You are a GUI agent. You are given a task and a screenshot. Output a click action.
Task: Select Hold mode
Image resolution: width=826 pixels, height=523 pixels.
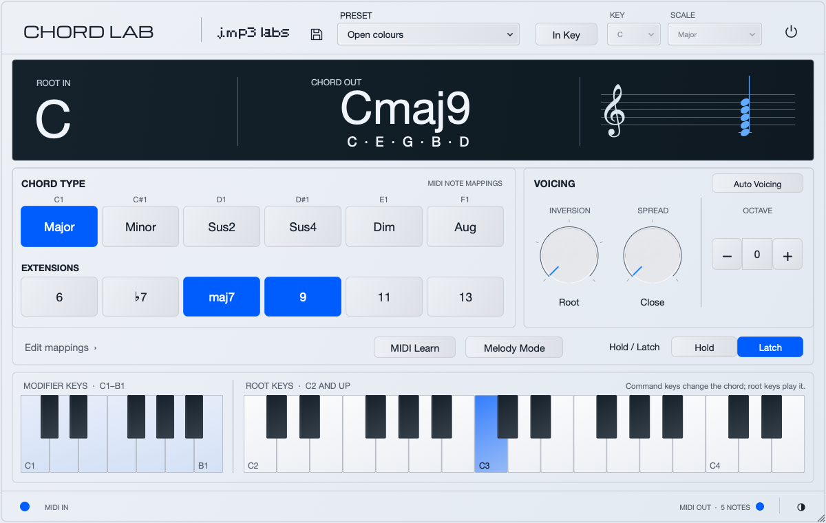point(704,348)
